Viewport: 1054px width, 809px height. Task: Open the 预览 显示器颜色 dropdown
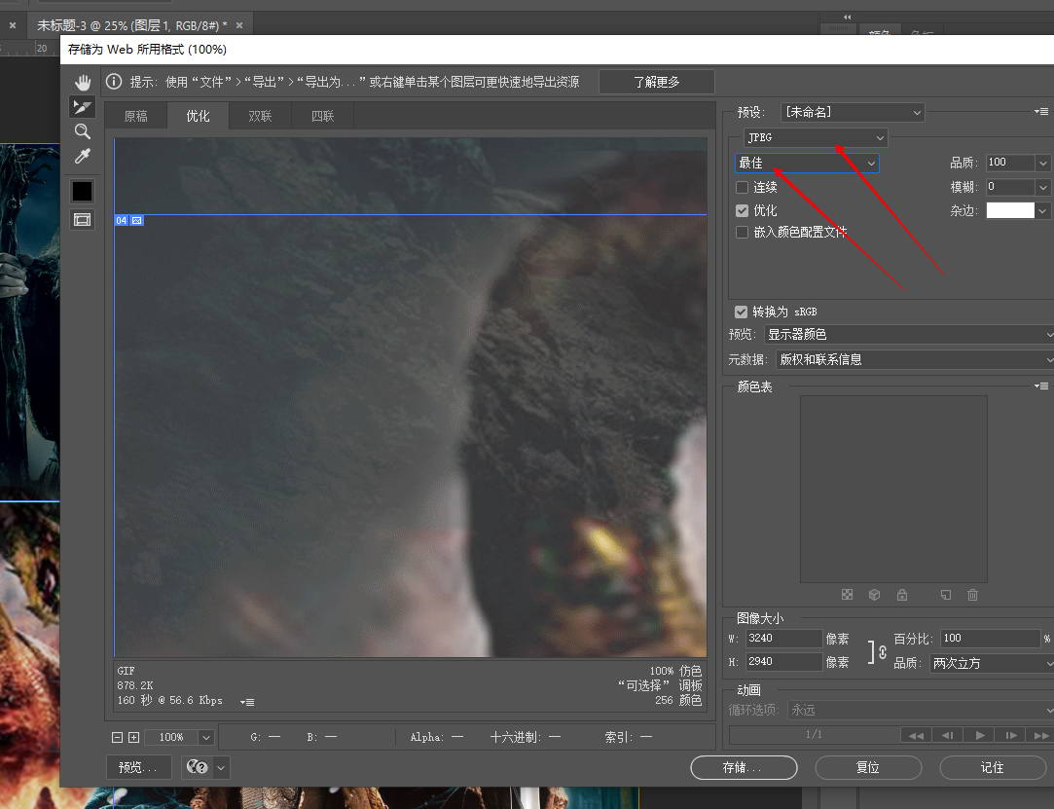(909, 334)
